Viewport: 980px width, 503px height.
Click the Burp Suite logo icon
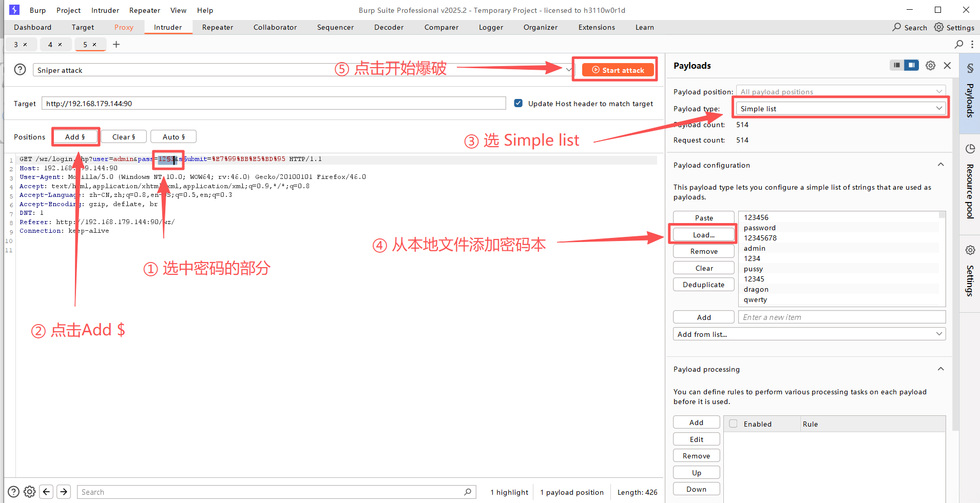point(14,10)
